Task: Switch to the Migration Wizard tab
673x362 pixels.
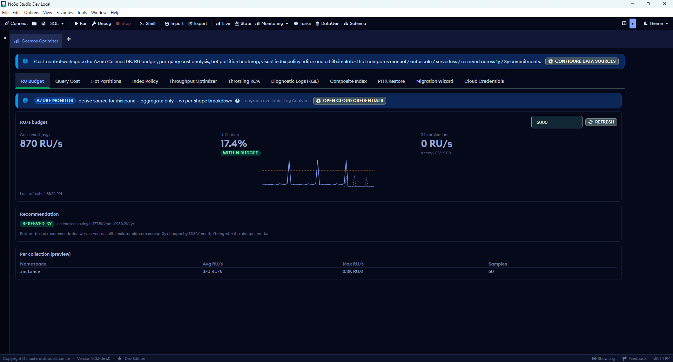Action: click(435, 81)
